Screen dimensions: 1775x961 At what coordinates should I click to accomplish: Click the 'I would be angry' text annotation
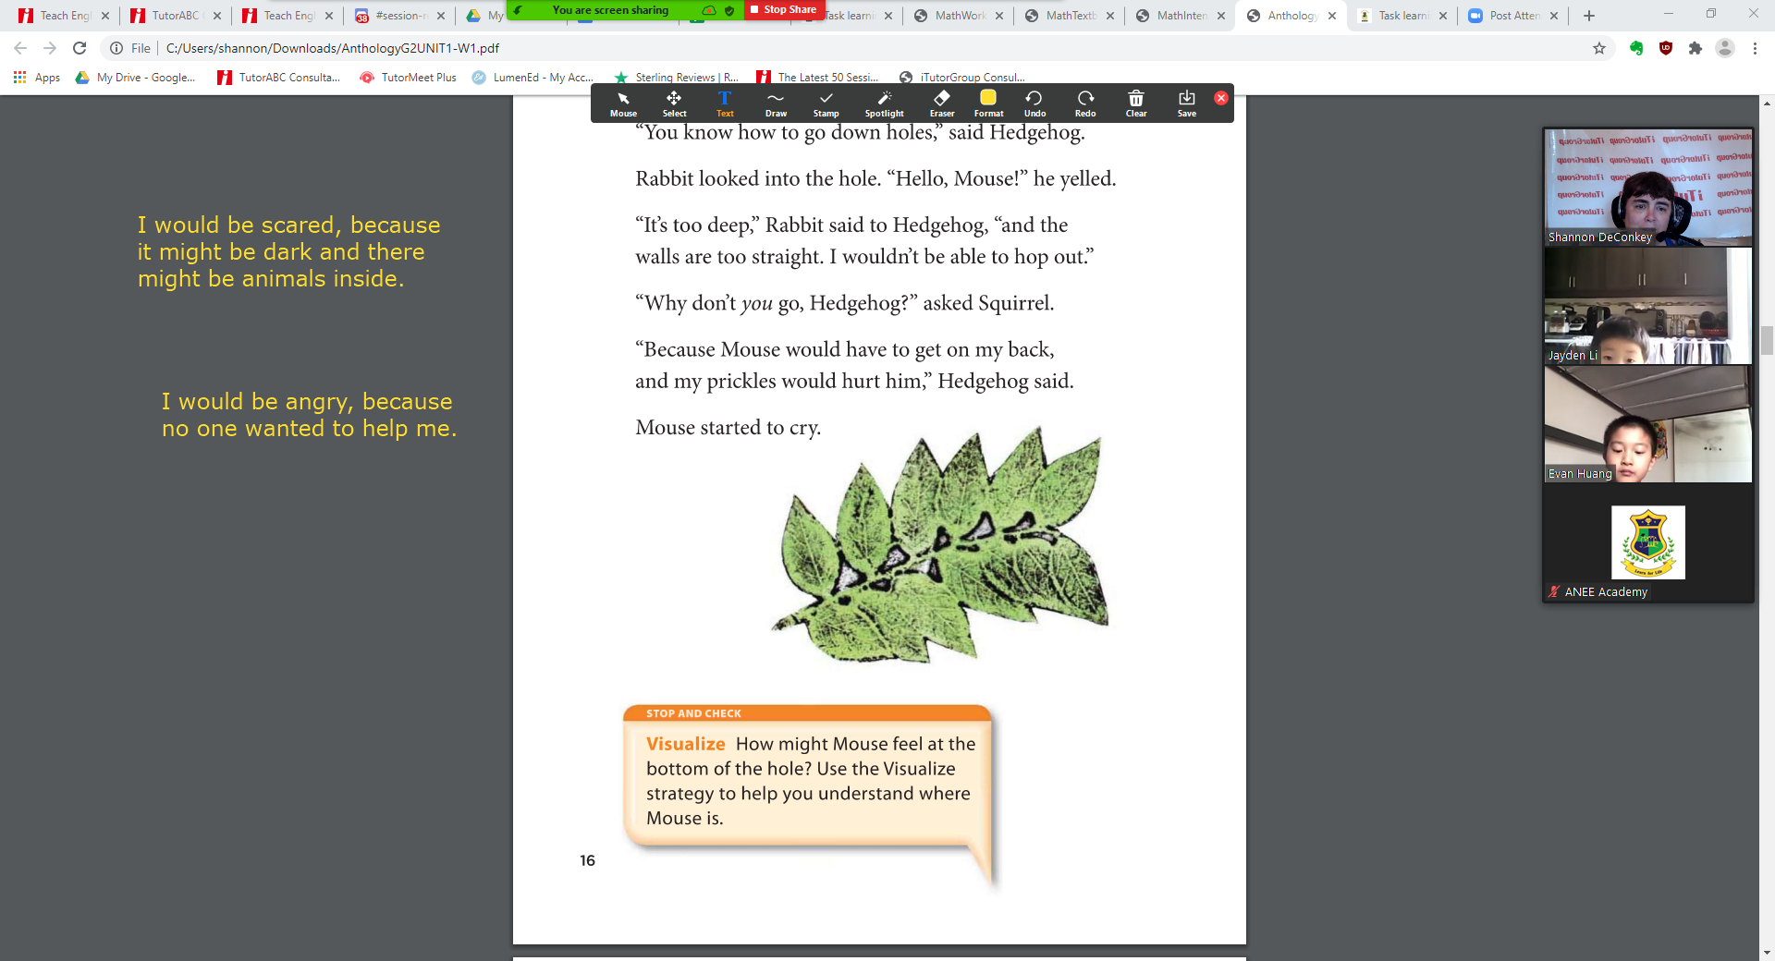click(x=309, y=415)
